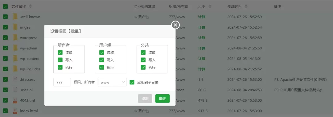Click the PHP user config remark text
This screenshot has width=333, height=117.
298,90
